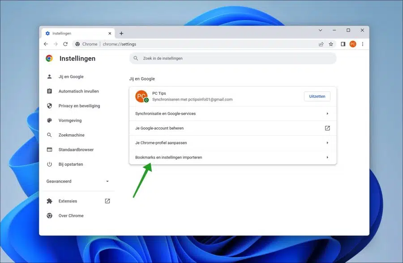Click the sync email text pctipsinfo01@gmail.com
Screen dimensions: 403x263
(x=210, y=100)
